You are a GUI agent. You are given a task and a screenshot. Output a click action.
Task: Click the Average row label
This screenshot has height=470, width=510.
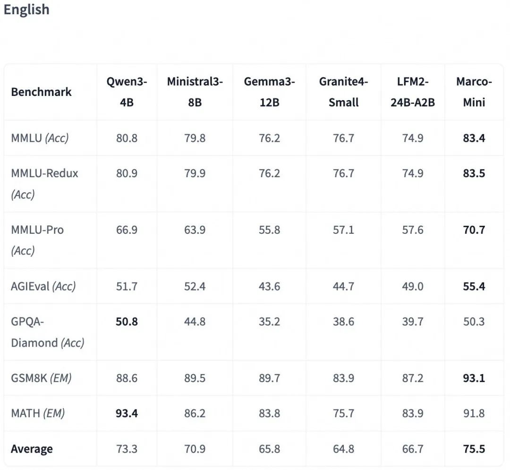pos(32,449)
